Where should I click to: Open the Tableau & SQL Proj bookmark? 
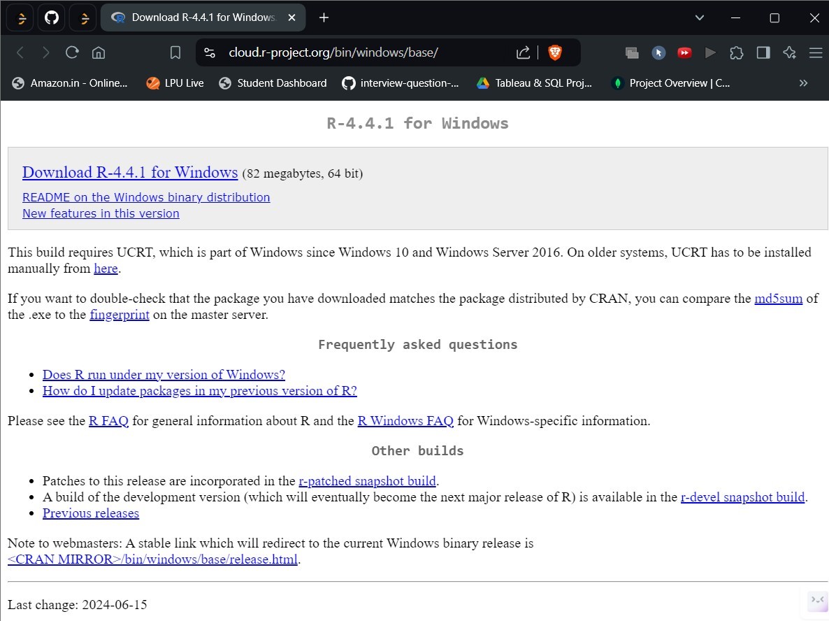(x=534, y=83)
